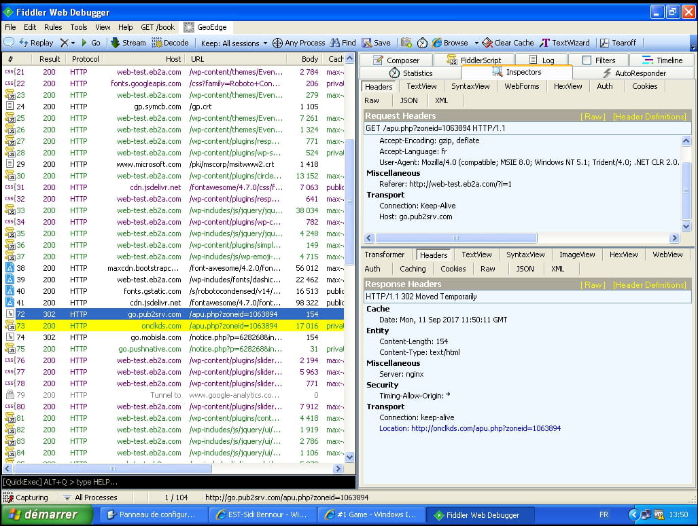Clear Cache using toolbar button

click(x=508, y=43)
